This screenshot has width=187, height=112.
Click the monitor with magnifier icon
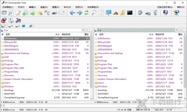(108, 13)
